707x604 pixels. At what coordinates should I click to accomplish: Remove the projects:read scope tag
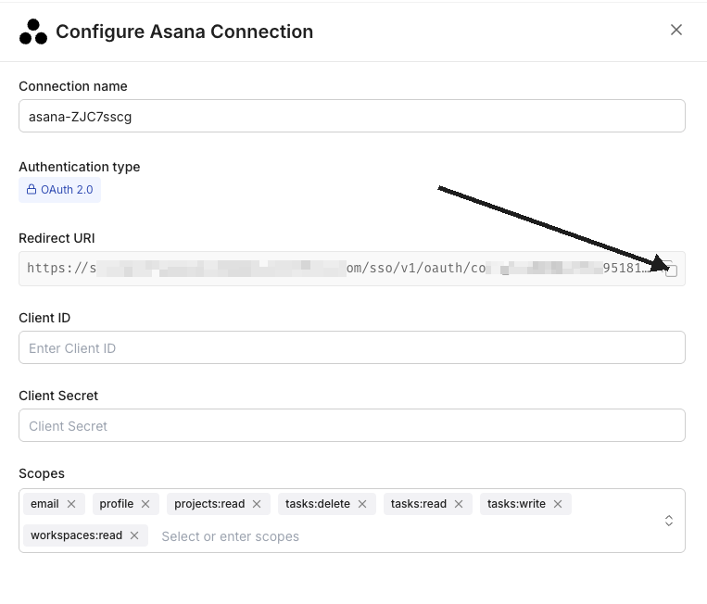click(x=257, y=504)
